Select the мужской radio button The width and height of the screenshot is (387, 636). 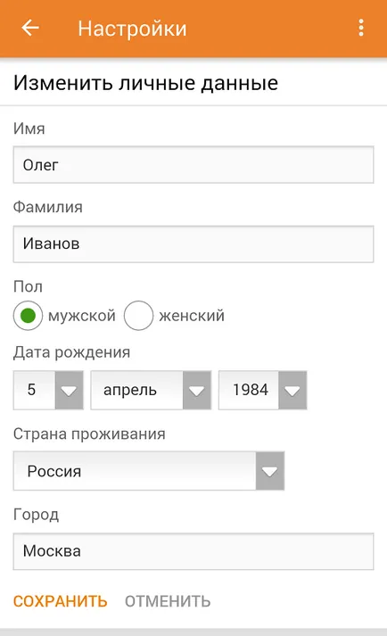28,316
